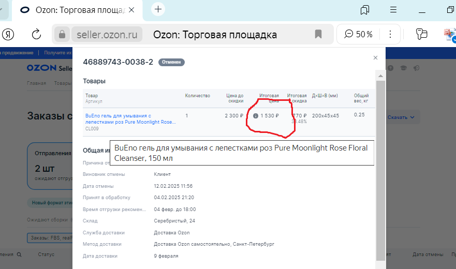
Task: Select the cancellation date 12.02.2025 11:56
Action: pyautogui.click(x=173, y=186)
